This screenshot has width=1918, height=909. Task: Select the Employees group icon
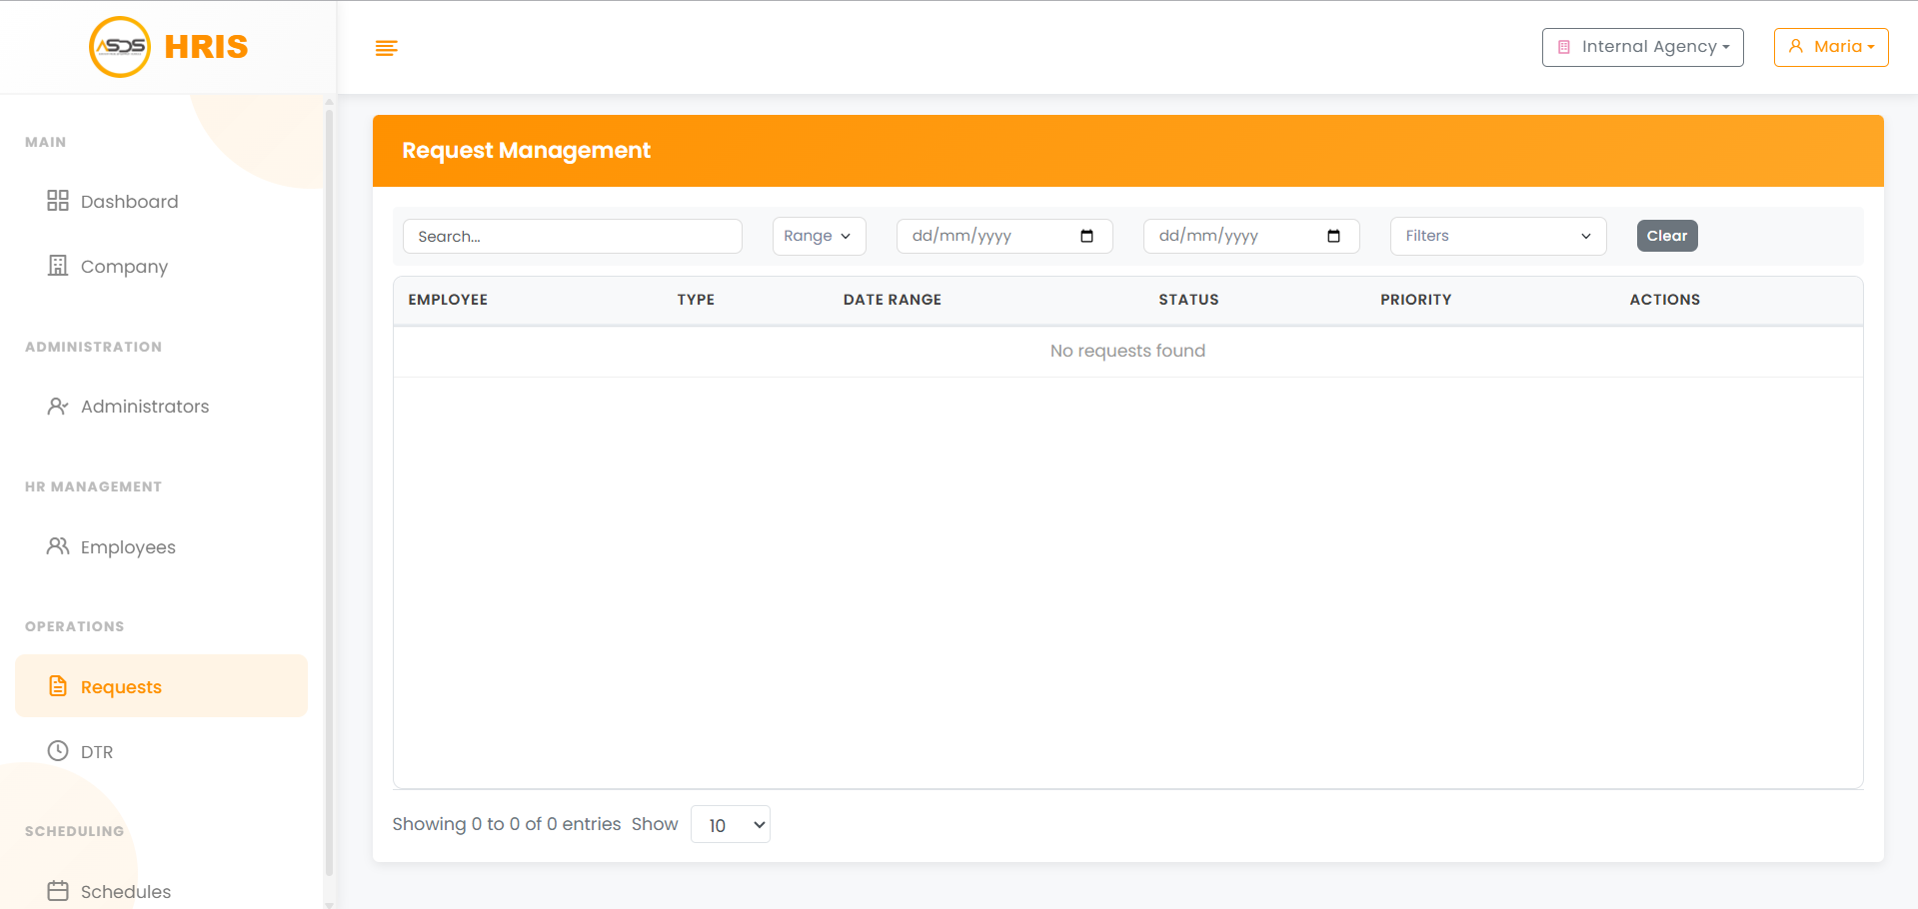pos(58,546)
